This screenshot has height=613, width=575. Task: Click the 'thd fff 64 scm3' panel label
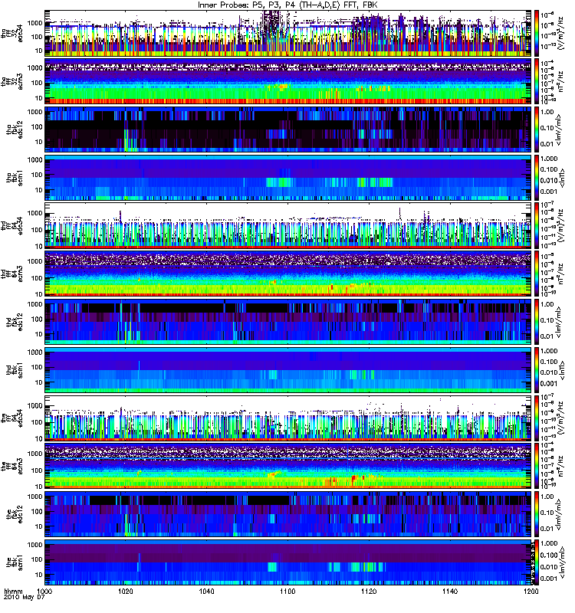[x=12, y=274]
